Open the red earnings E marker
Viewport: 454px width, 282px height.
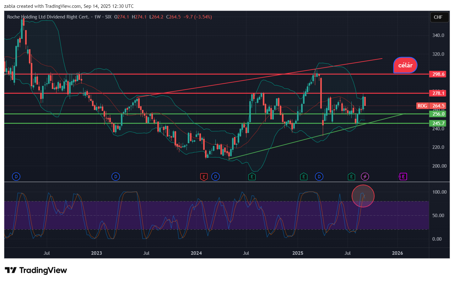pos(204,177)
